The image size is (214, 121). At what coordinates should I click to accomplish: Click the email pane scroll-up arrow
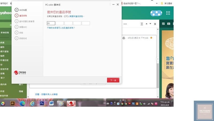158,29
